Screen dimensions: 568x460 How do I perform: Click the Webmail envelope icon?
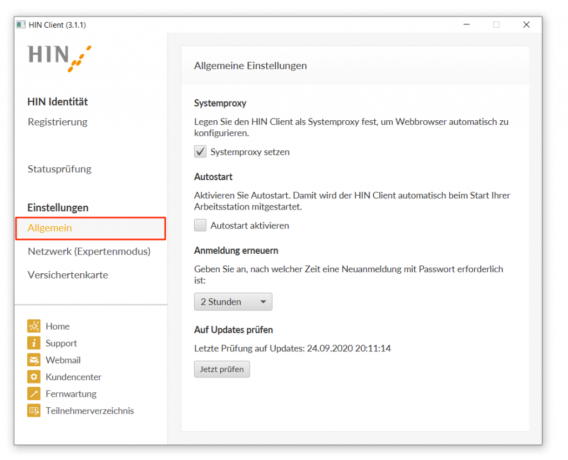[x=34, y=360]
